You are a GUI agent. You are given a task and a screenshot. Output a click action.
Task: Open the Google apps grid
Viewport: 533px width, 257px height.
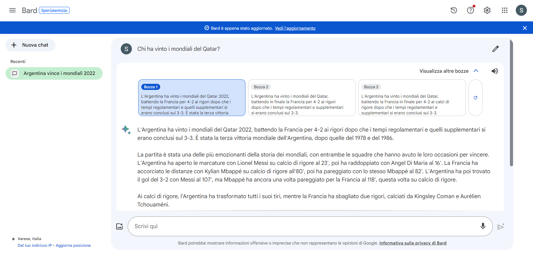[504, 11]
